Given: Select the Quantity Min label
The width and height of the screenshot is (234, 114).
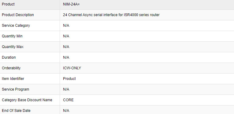Looking at the screenshot, I should tap(12, 36).
